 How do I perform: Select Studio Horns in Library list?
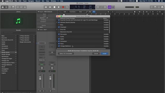[x=9, y=52]
